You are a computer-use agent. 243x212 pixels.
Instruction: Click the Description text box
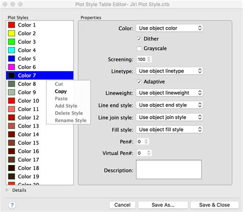pos(169,169)
